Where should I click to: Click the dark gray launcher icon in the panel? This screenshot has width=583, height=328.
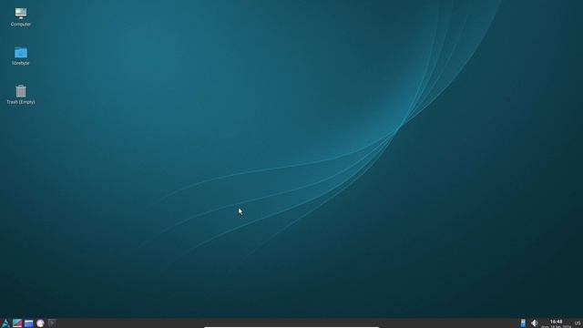click(x=52, y=323)
